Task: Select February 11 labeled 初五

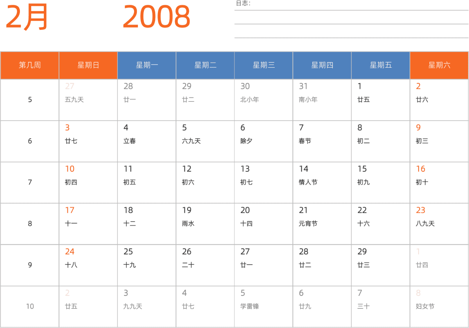Action: coord(147,182)
